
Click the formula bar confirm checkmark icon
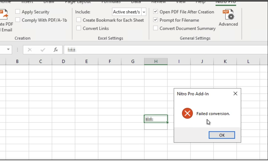[43, 50]
